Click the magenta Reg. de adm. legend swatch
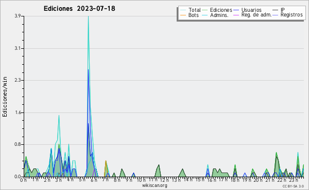Image resolution: width=309 pixels, height=190 pixels. click(x=236, y=15)
